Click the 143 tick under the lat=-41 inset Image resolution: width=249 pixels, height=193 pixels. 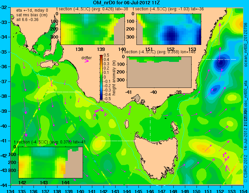tap(44, 182)
